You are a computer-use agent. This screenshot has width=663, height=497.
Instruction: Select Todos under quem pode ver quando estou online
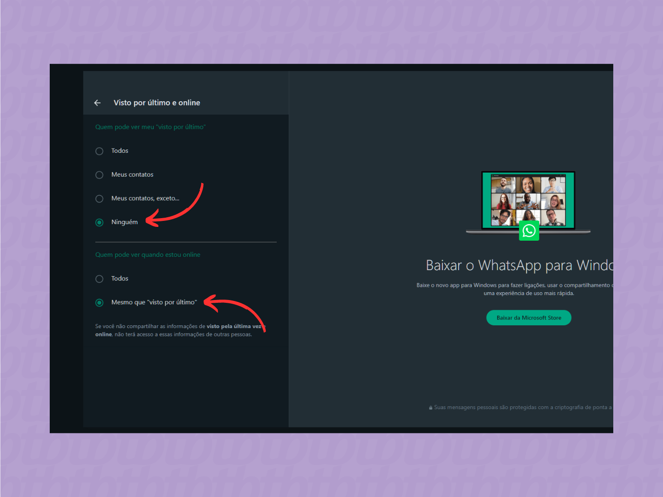pyautogui.click(x=99, y=278)
